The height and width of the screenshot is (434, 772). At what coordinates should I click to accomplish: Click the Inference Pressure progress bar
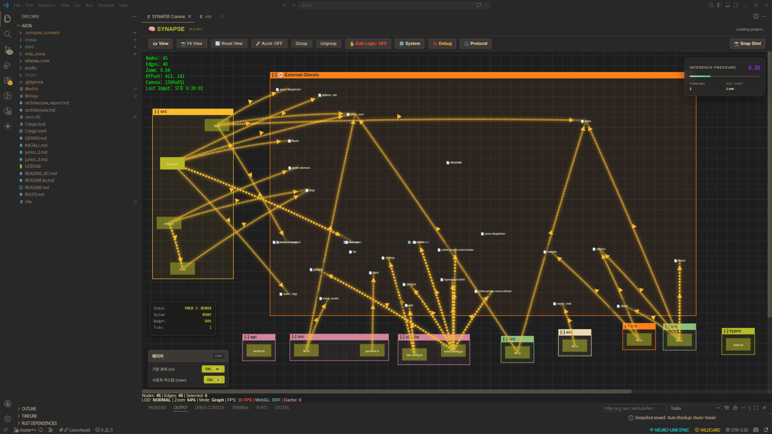(x=724, y=76)
